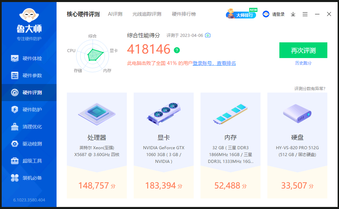Close the 鲁大师 window
Viewport: 339px width, 209px height.
329,14
